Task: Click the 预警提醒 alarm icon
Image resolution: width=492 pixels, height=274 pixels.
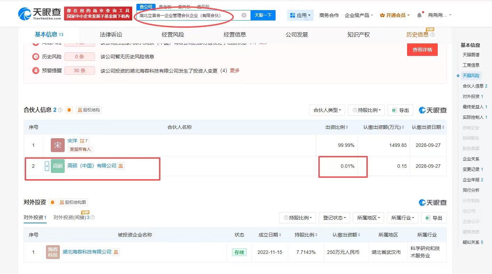Action: pos(36,70)
